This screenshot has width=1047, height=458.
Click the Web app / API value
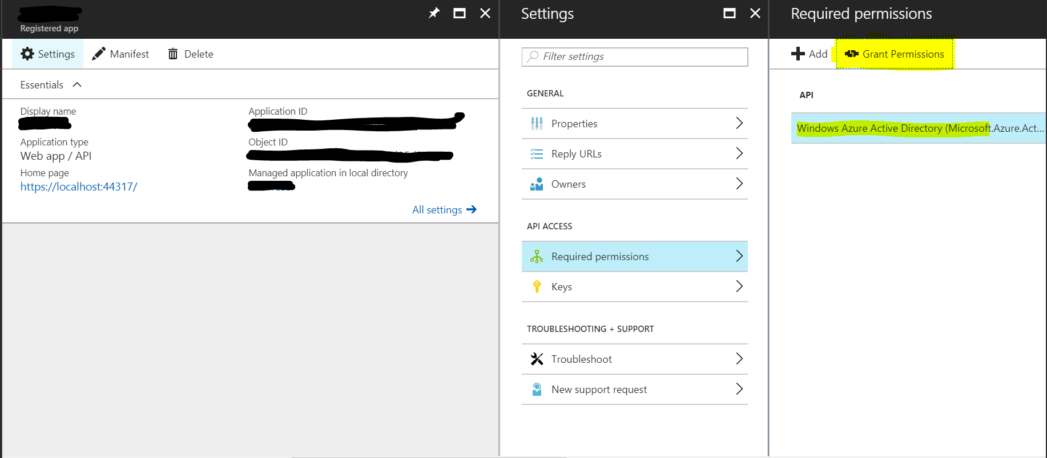[x=56, y=156]
